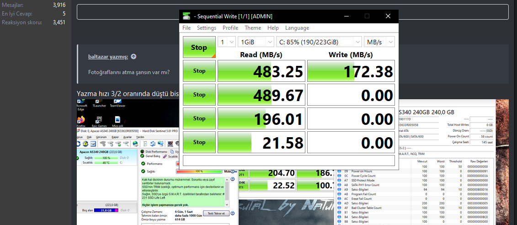The width and height of the screenshot is (517, 225).
Task: Open the Yardım menu in Hard Disk Sentinel
Action: tap(140, 137)
